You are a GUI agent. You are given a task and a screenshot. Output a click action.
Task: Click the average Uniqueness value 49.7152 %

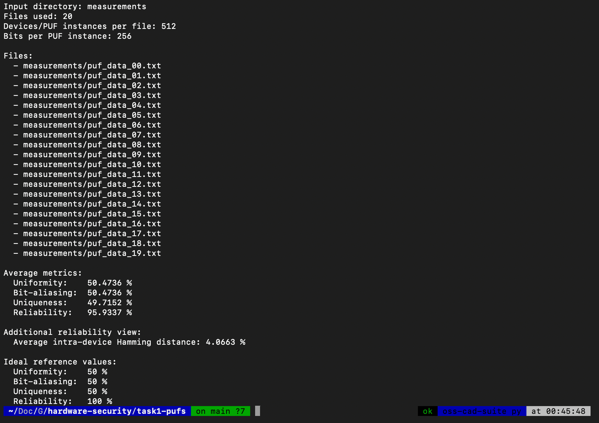tap(110, 303)
